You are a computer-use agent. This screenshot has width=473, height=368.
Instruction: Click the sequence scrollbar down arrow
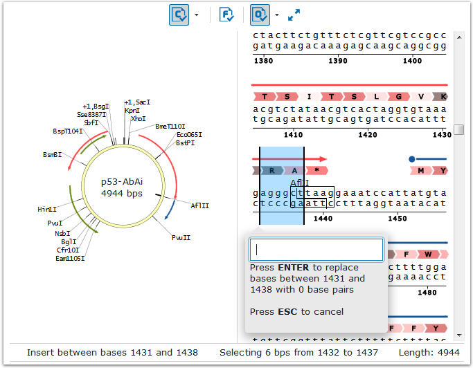click(459, 335)
